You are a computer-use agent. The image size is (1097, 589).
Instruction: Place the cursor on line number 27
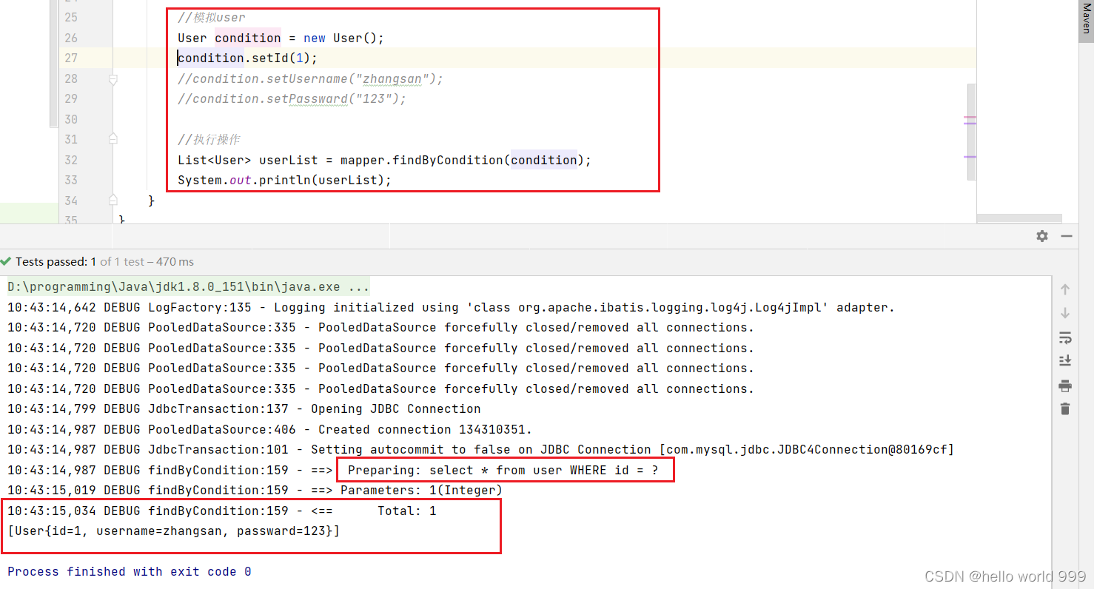[x=70, y=58]
